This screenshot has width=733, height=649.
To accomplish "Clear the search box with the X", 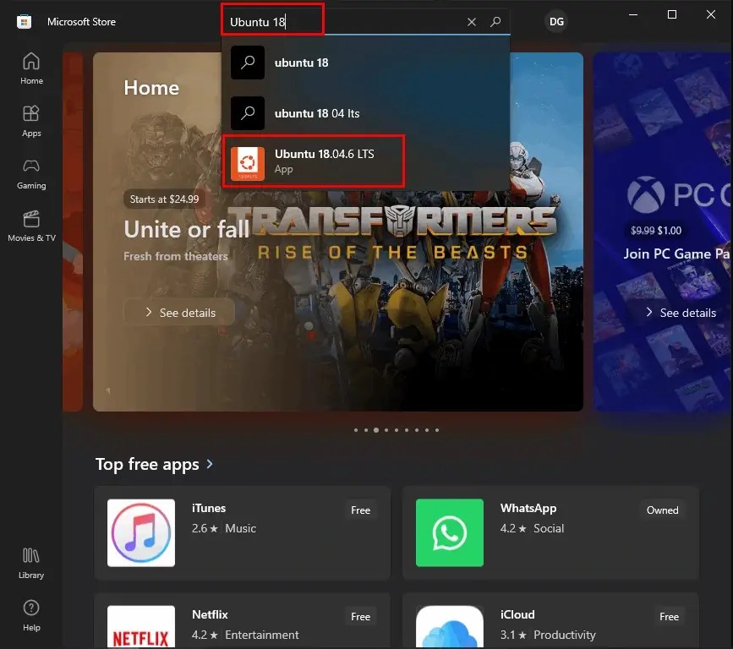I will 471,22.
